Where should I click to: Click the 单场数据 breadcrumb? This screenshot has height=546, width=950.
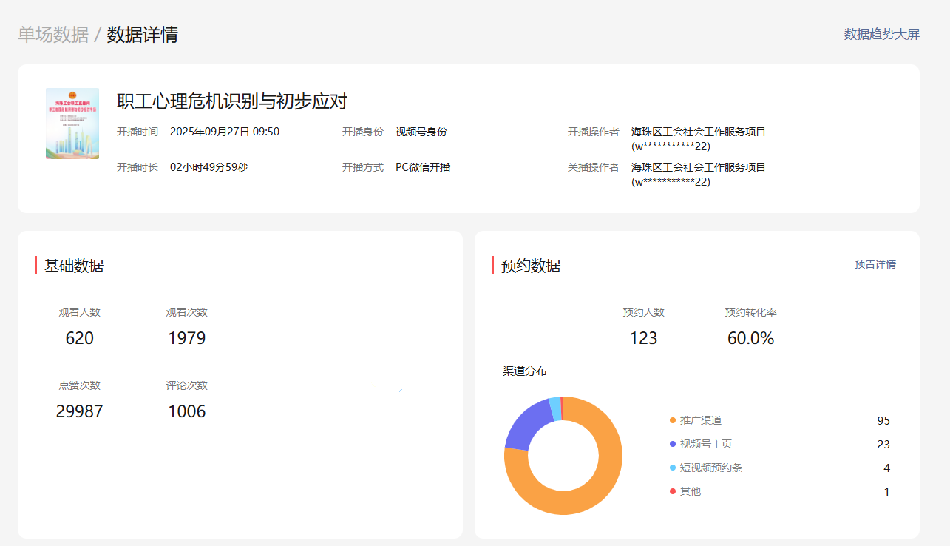[x=53, y=35]
